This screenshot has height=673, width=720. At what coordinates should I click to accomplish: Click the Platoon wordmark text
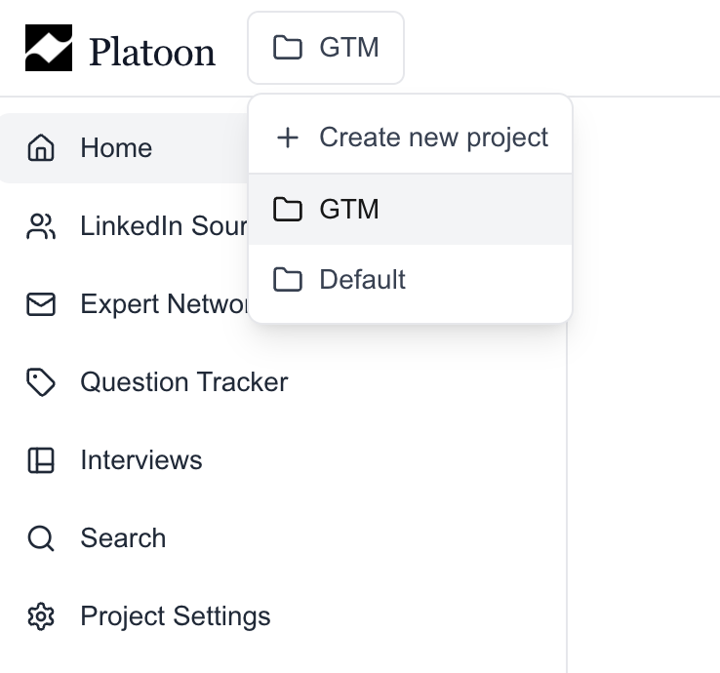152,53
